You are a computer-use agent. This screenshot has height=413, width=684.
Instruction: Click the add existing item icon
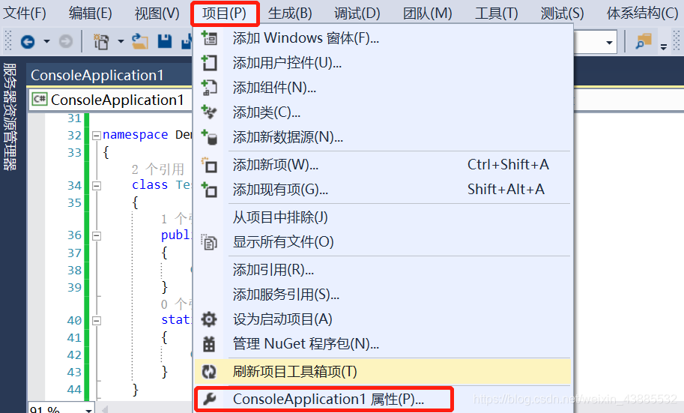(x=209, y=190)
